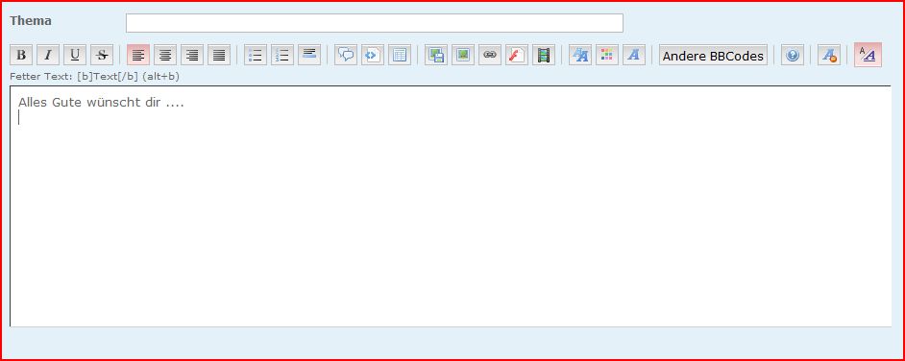Insert a numbered list
905x361 pixels.
(282, 56)
